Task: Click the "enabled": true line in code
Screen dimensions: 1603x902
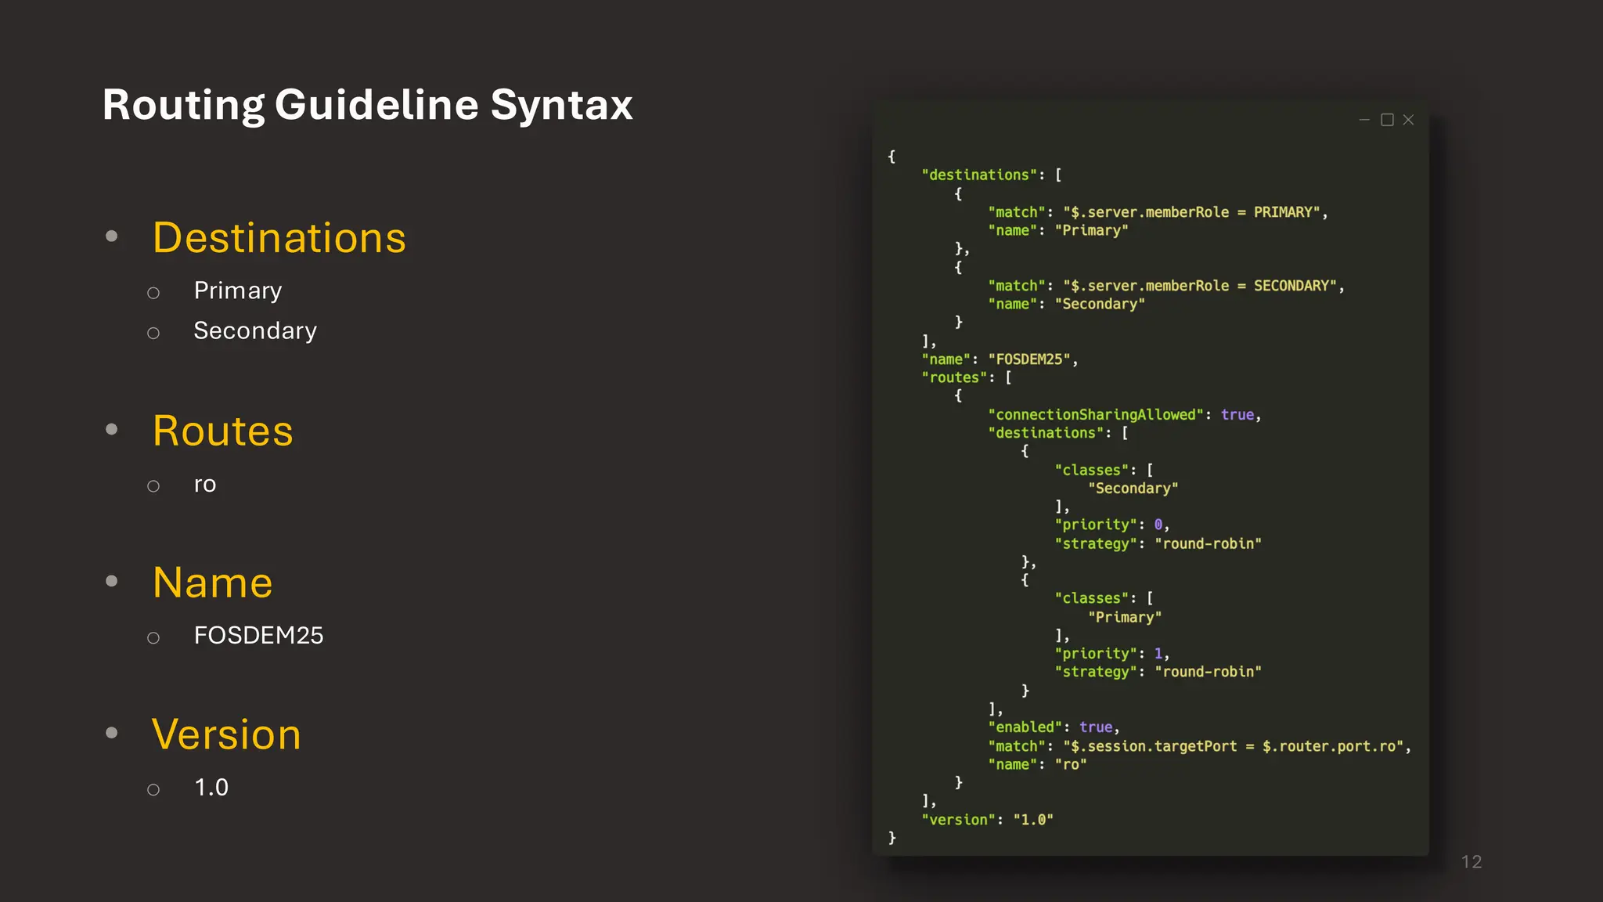Action: point(1054,727)
